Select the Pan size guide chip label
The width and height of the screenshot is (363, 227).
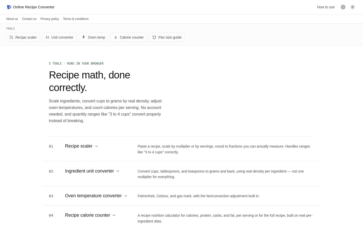(x=170, y=37)
